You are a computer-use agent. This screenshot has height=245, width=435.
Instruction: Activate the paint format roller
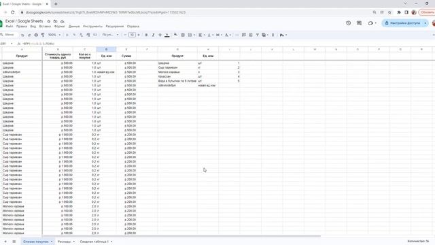point(43,35)
